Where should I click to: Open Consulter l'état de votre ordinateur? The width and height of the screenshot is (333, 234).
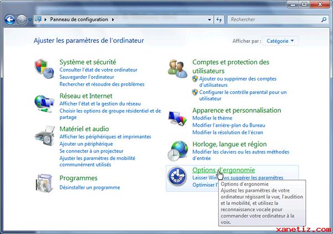98,70
